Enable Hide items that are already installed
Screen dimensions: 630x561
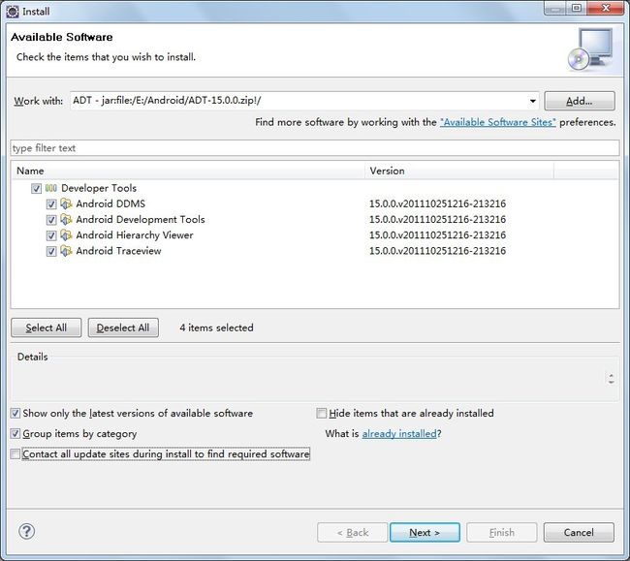(322, 413)
